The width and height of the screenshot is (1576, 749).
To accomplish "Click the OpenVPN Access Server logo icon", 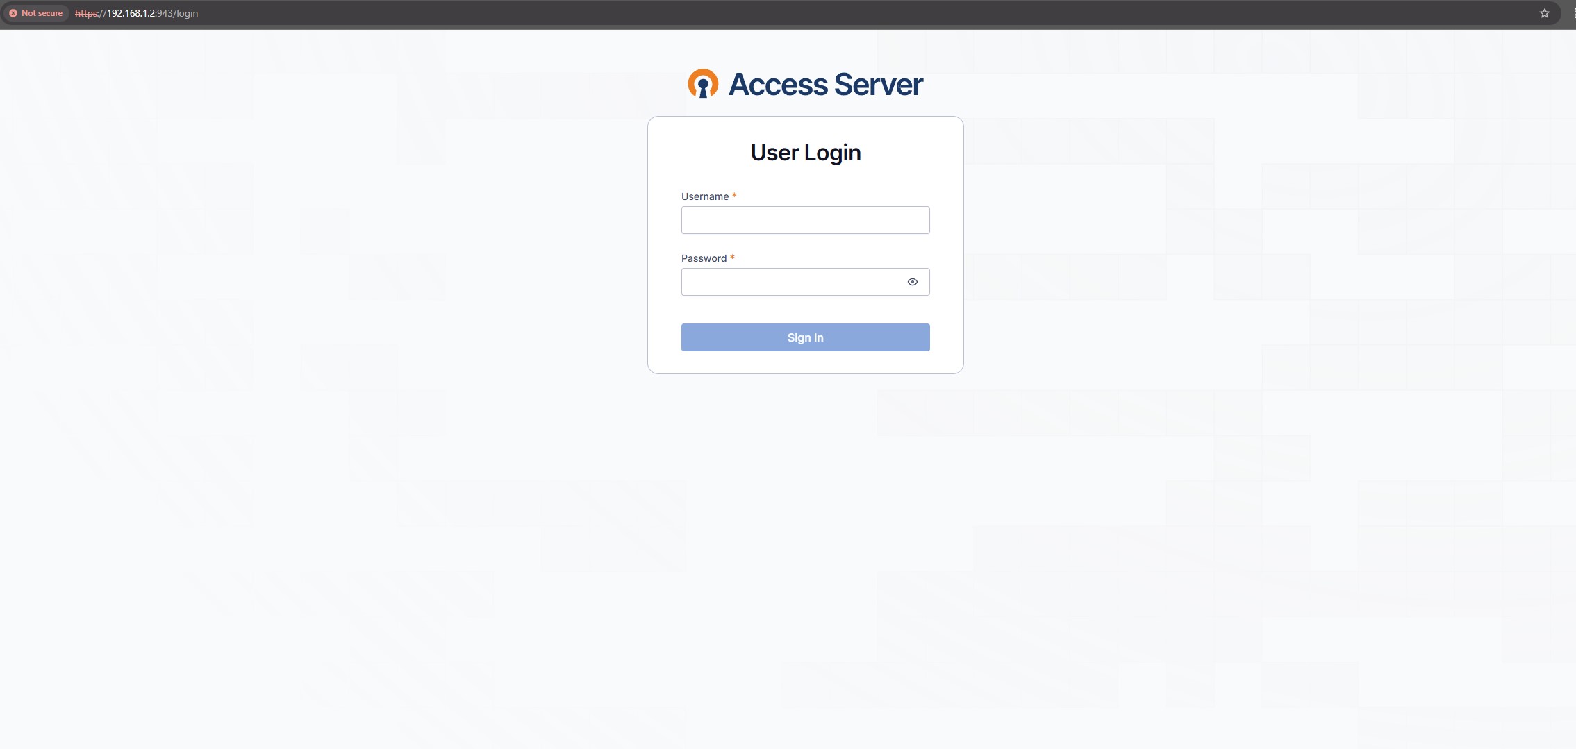I will tap(703, 84).
